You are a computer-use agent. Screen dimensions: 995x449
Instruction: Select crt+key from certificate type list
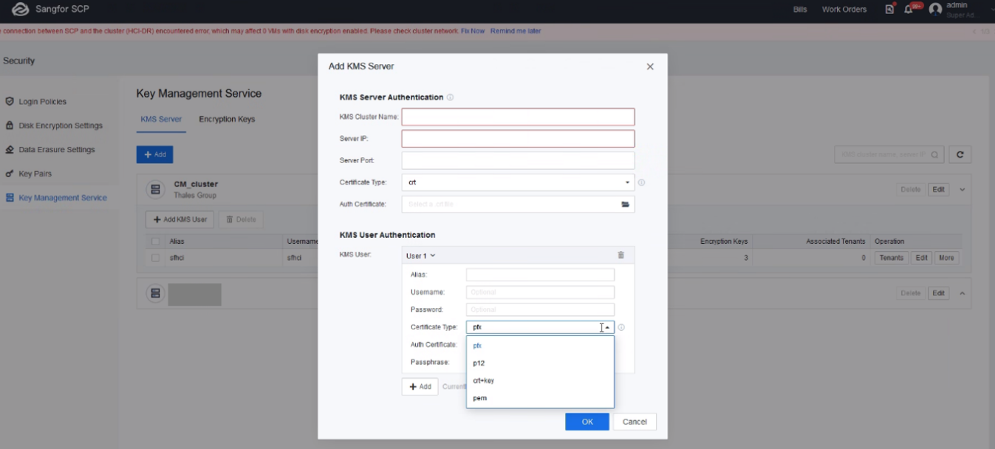tap(484, 381)
